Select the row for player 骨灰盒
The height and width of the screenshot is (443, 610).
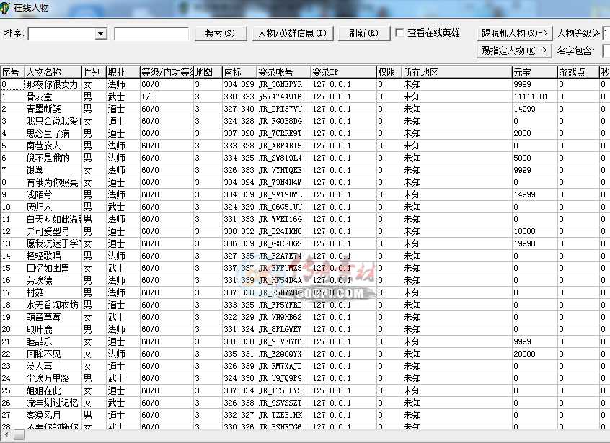pos(45,97)
